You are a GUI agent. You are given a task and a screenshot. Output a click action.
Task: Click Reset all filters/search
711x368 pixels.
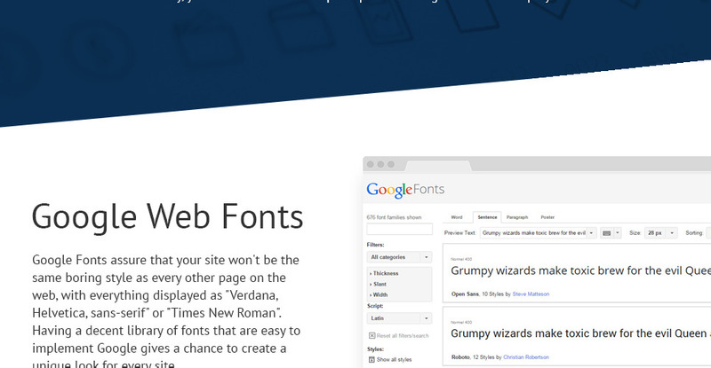click(x=403, y=336)
